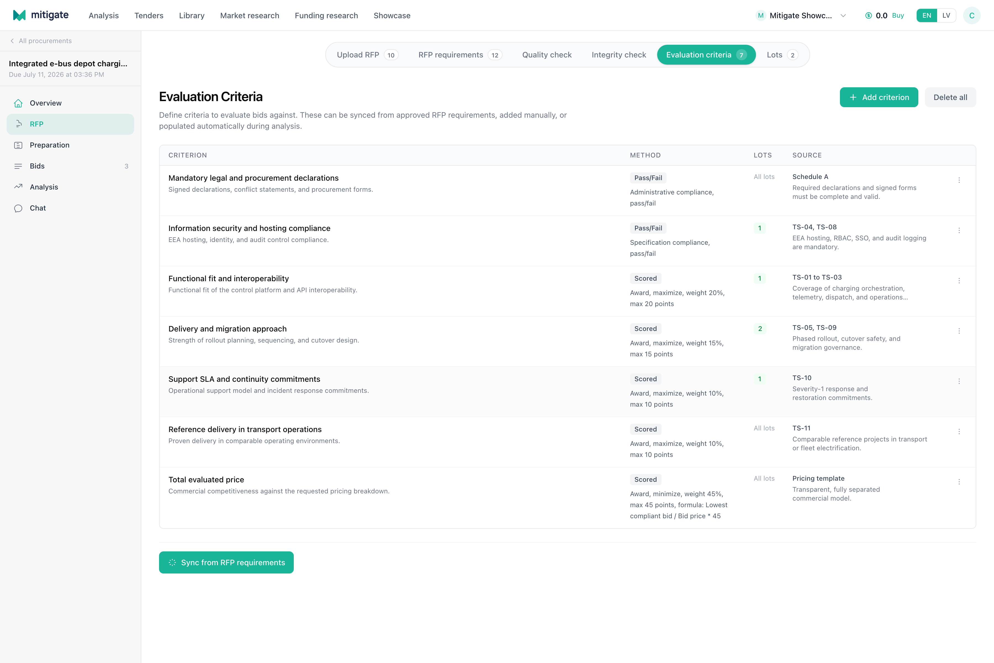Viewport: 994px width, 663px height.
Task: Open the Overview home icon
Action: 18,103
